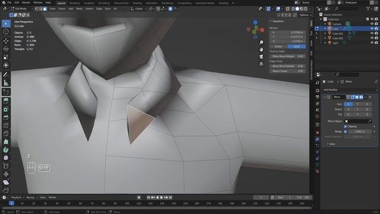
Task: Hide Cube.001 with its eye icon
Action: [372, 33]
